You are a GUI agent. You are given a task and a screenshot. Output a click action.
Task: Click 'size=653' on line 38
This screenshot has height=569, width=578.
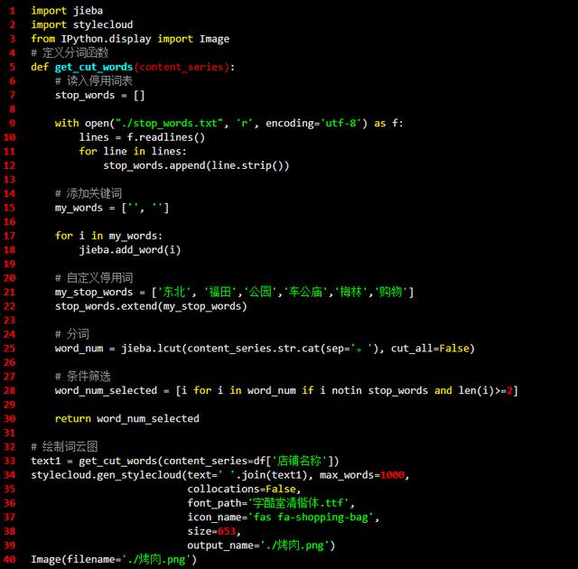[x=211, y=531]
